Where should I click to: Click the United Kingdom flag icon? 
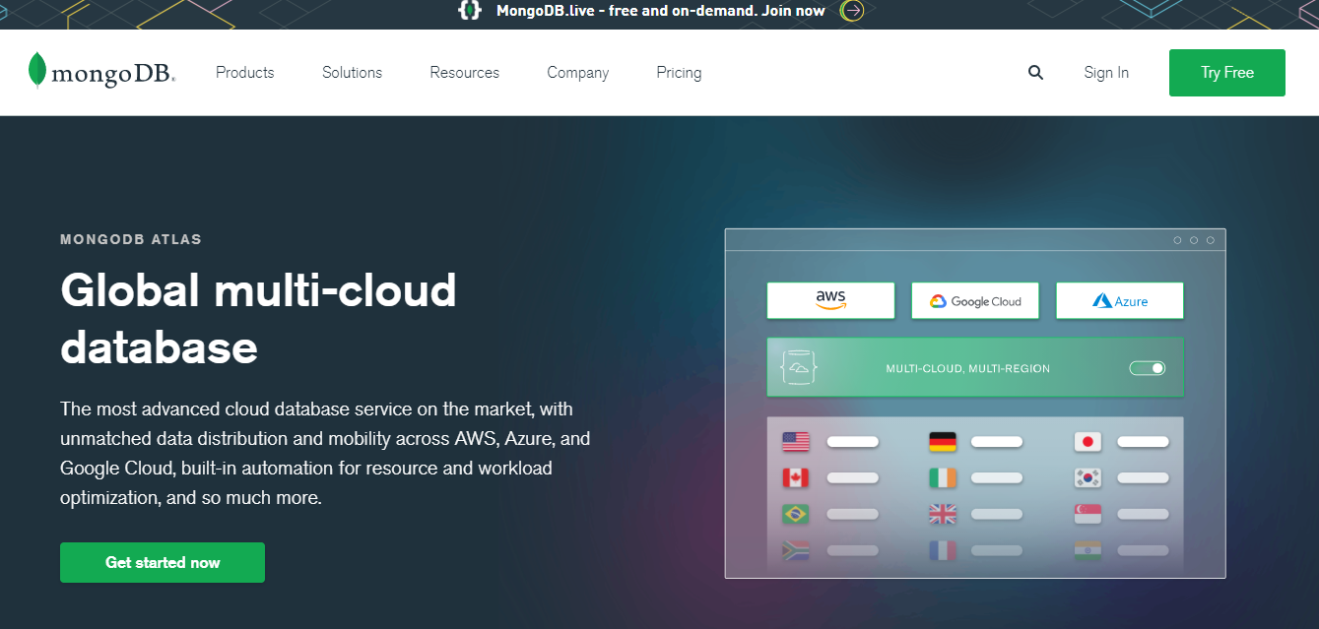(943, 514)
